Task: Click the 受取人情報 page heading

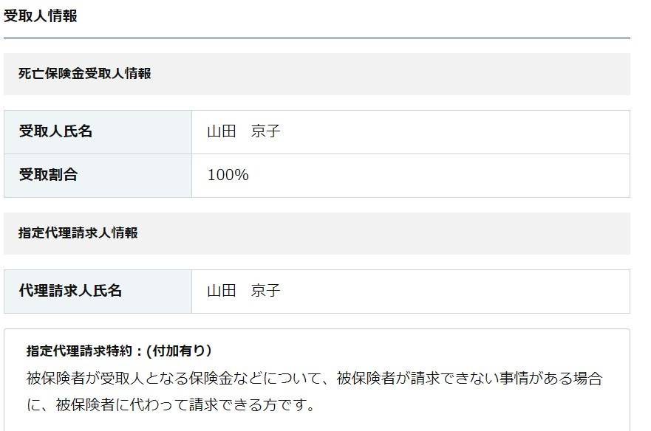Action: pos(41,15)
